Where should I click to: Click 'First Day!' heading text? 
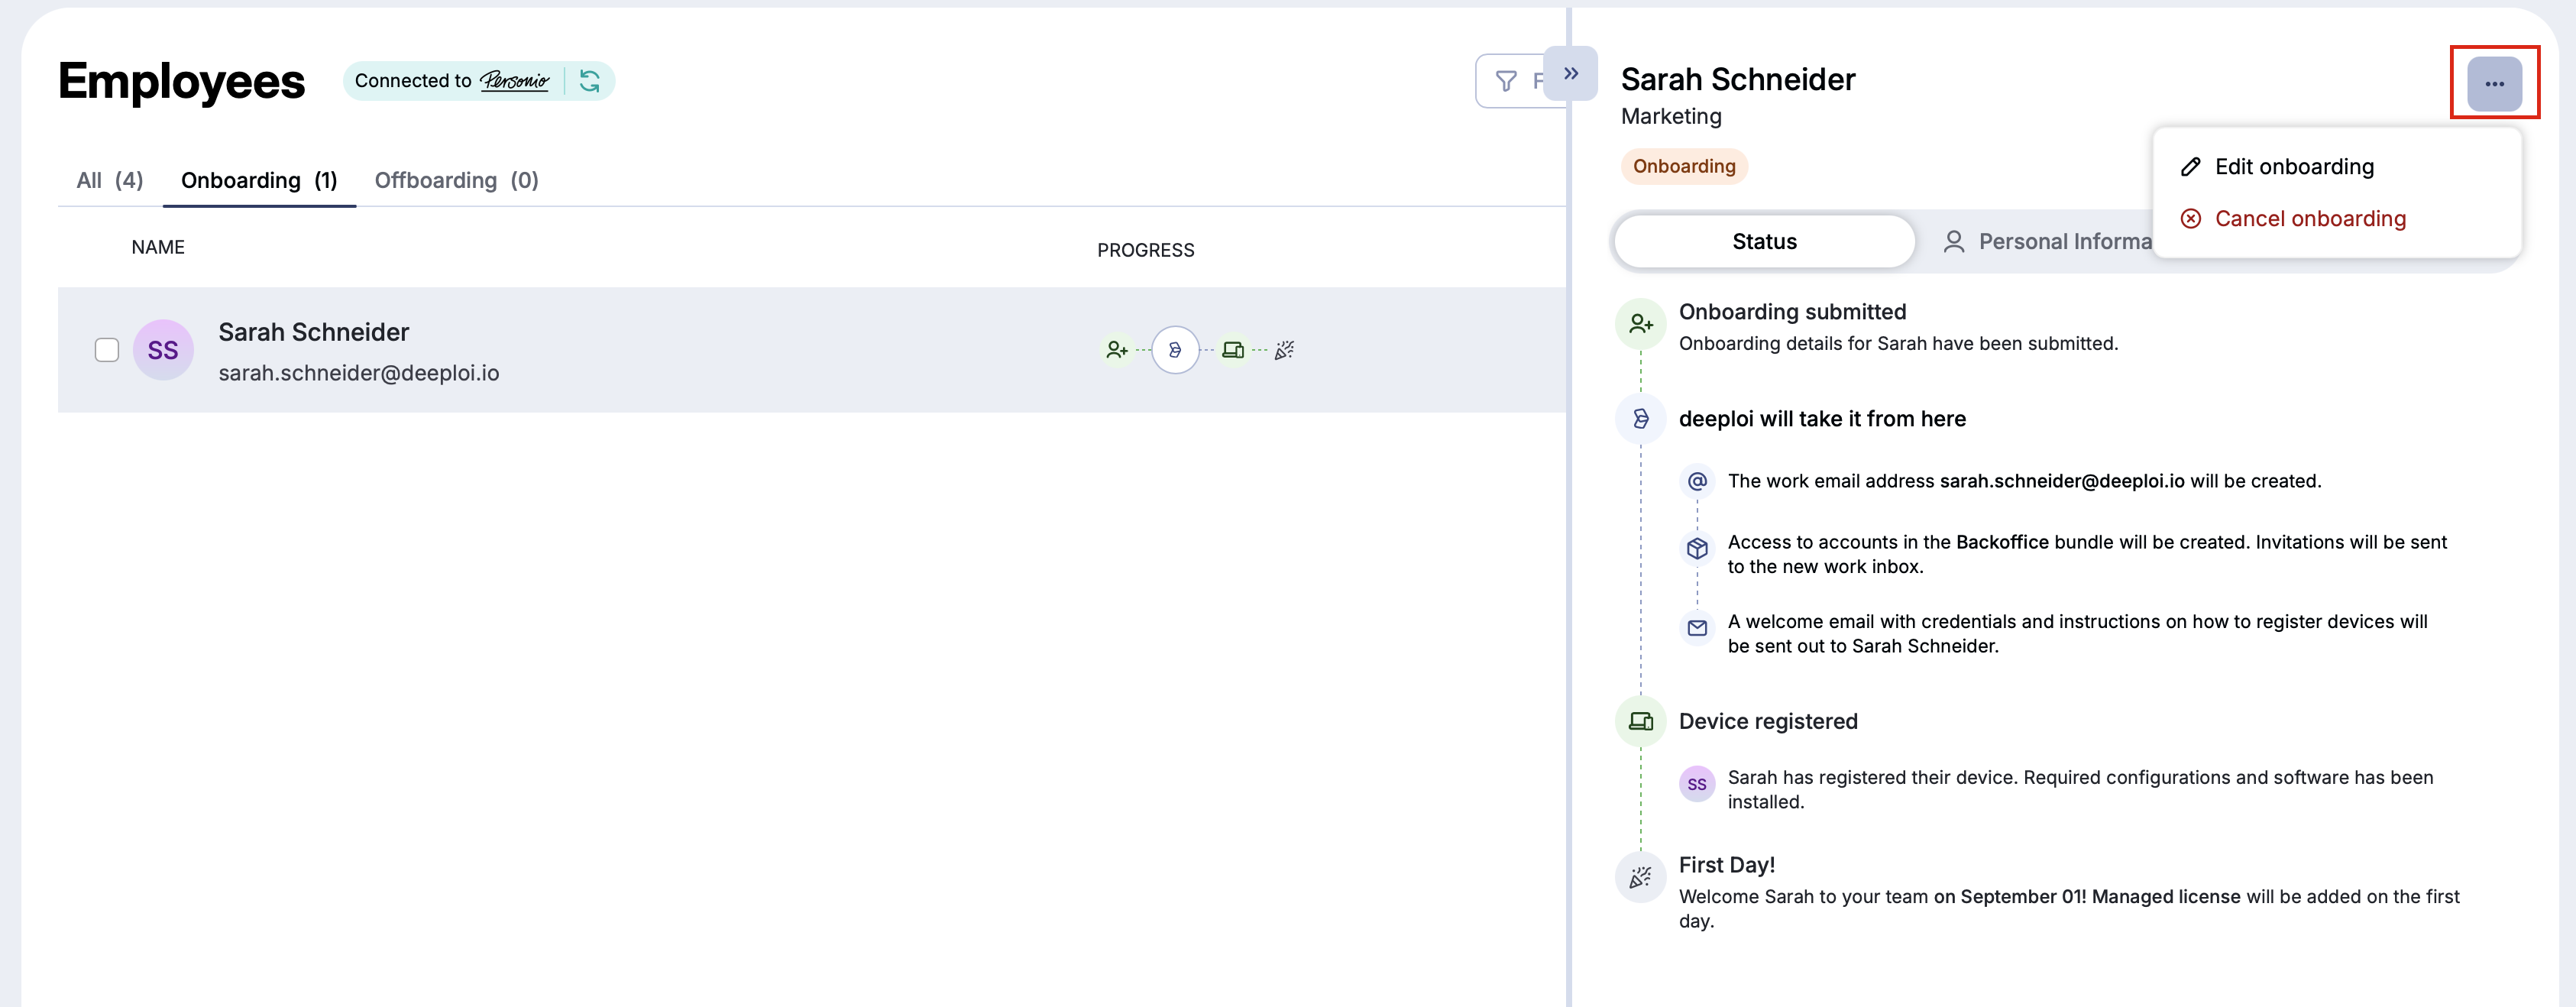[1727, 865]
